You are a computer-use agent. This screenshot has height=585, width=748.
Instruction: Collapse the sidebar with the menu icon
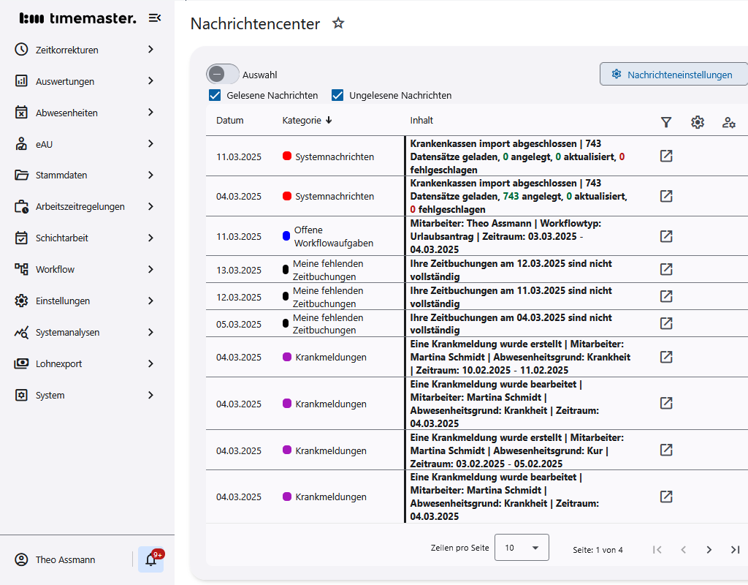click(154, 18)
